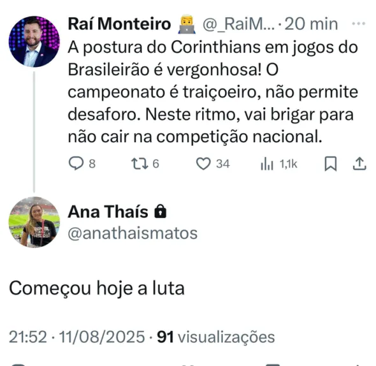376x366 pixels.
Task: View the 91 visualizações count
Action: pyautogui.click(x=216, y=337)
